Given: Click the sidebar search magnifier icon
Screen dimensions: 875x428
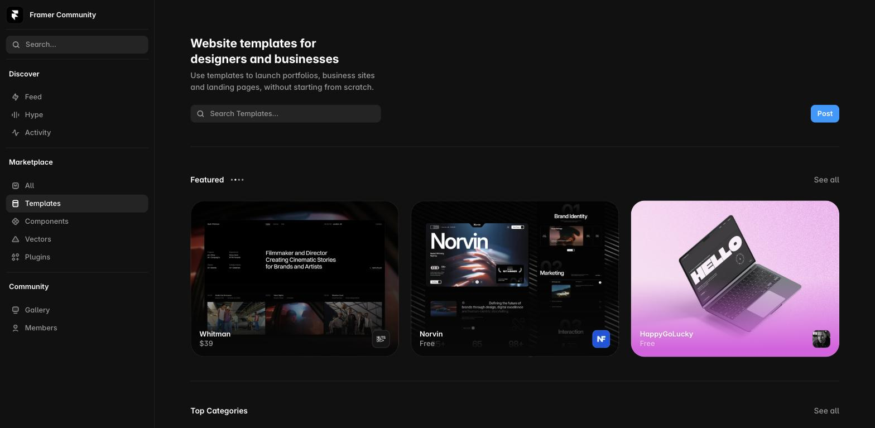Looking at the screenshot, I should pos(16,45).
